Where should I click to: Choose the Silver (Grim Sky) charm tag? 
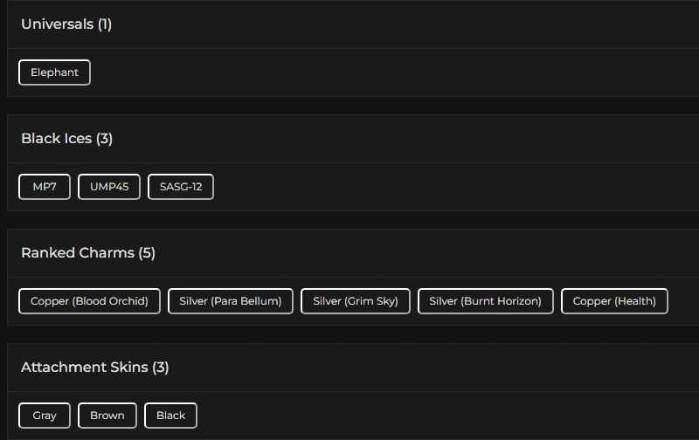[x=356, y=301]
